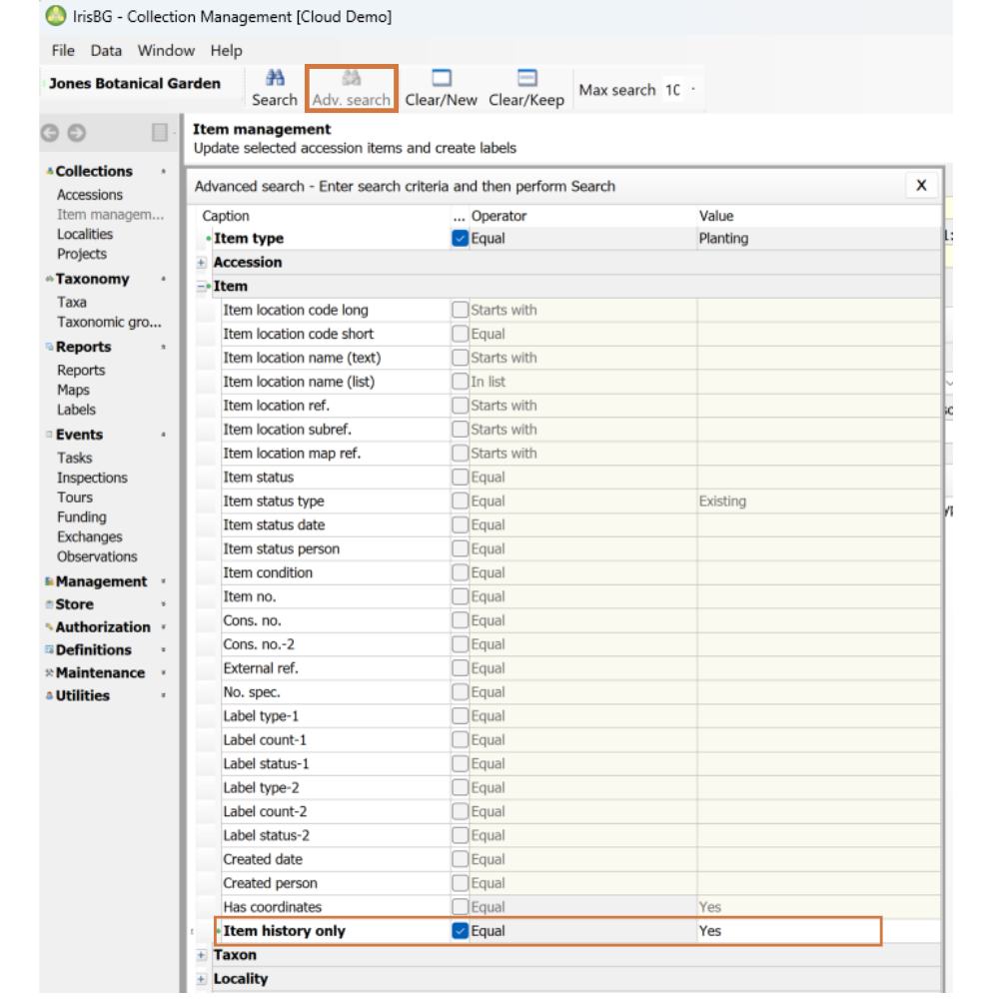Enable the Item status type checkbox
The height and width of the screenshot is (999, 999).
coord(460,501)
